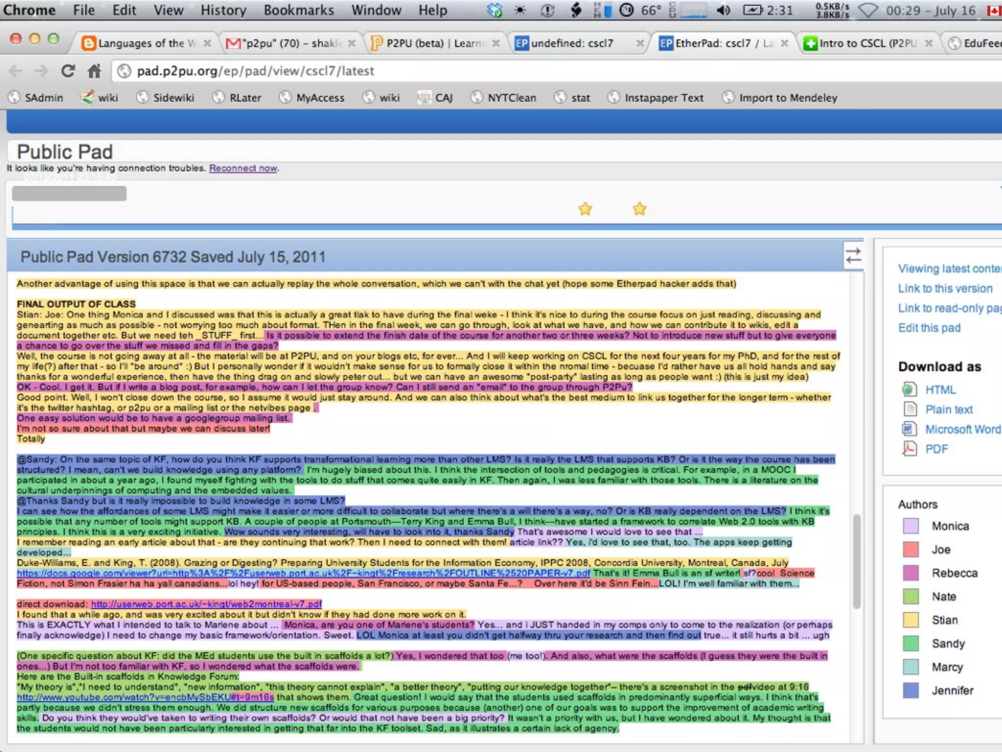
Task: Click the Reconnect now link
Action: (x=243, y=168)
